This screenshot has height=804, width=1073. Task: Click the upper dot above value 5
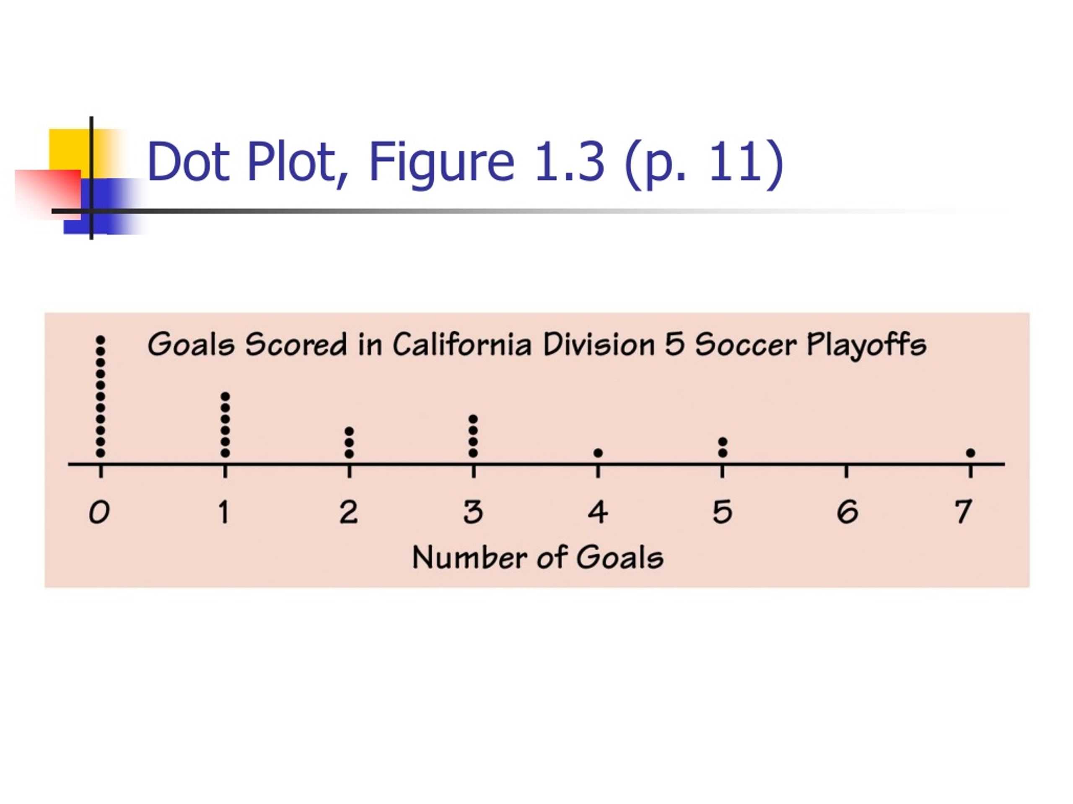tap(723, 442)
